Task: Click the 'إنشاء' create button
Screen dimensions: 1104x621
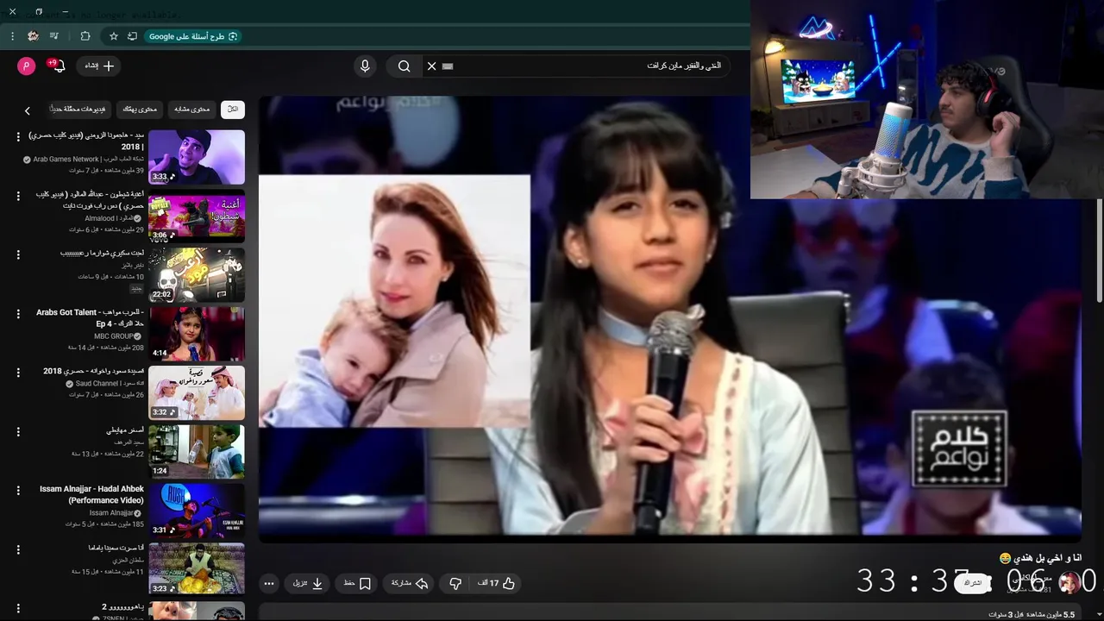Action: tap(99, 66)
